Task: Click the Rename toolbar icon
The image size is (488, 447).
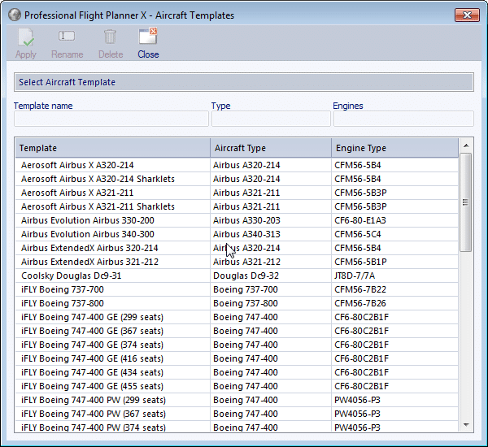Action: click(x=67, y=37)
